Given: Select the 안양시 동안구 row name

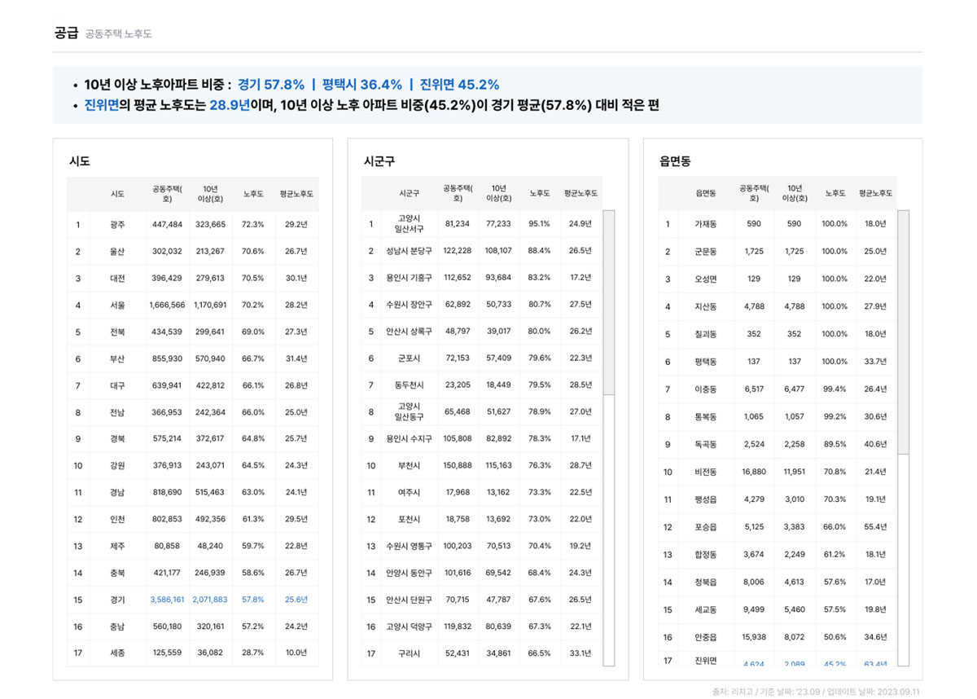Looking at the screenshot, I should [410, 573].
